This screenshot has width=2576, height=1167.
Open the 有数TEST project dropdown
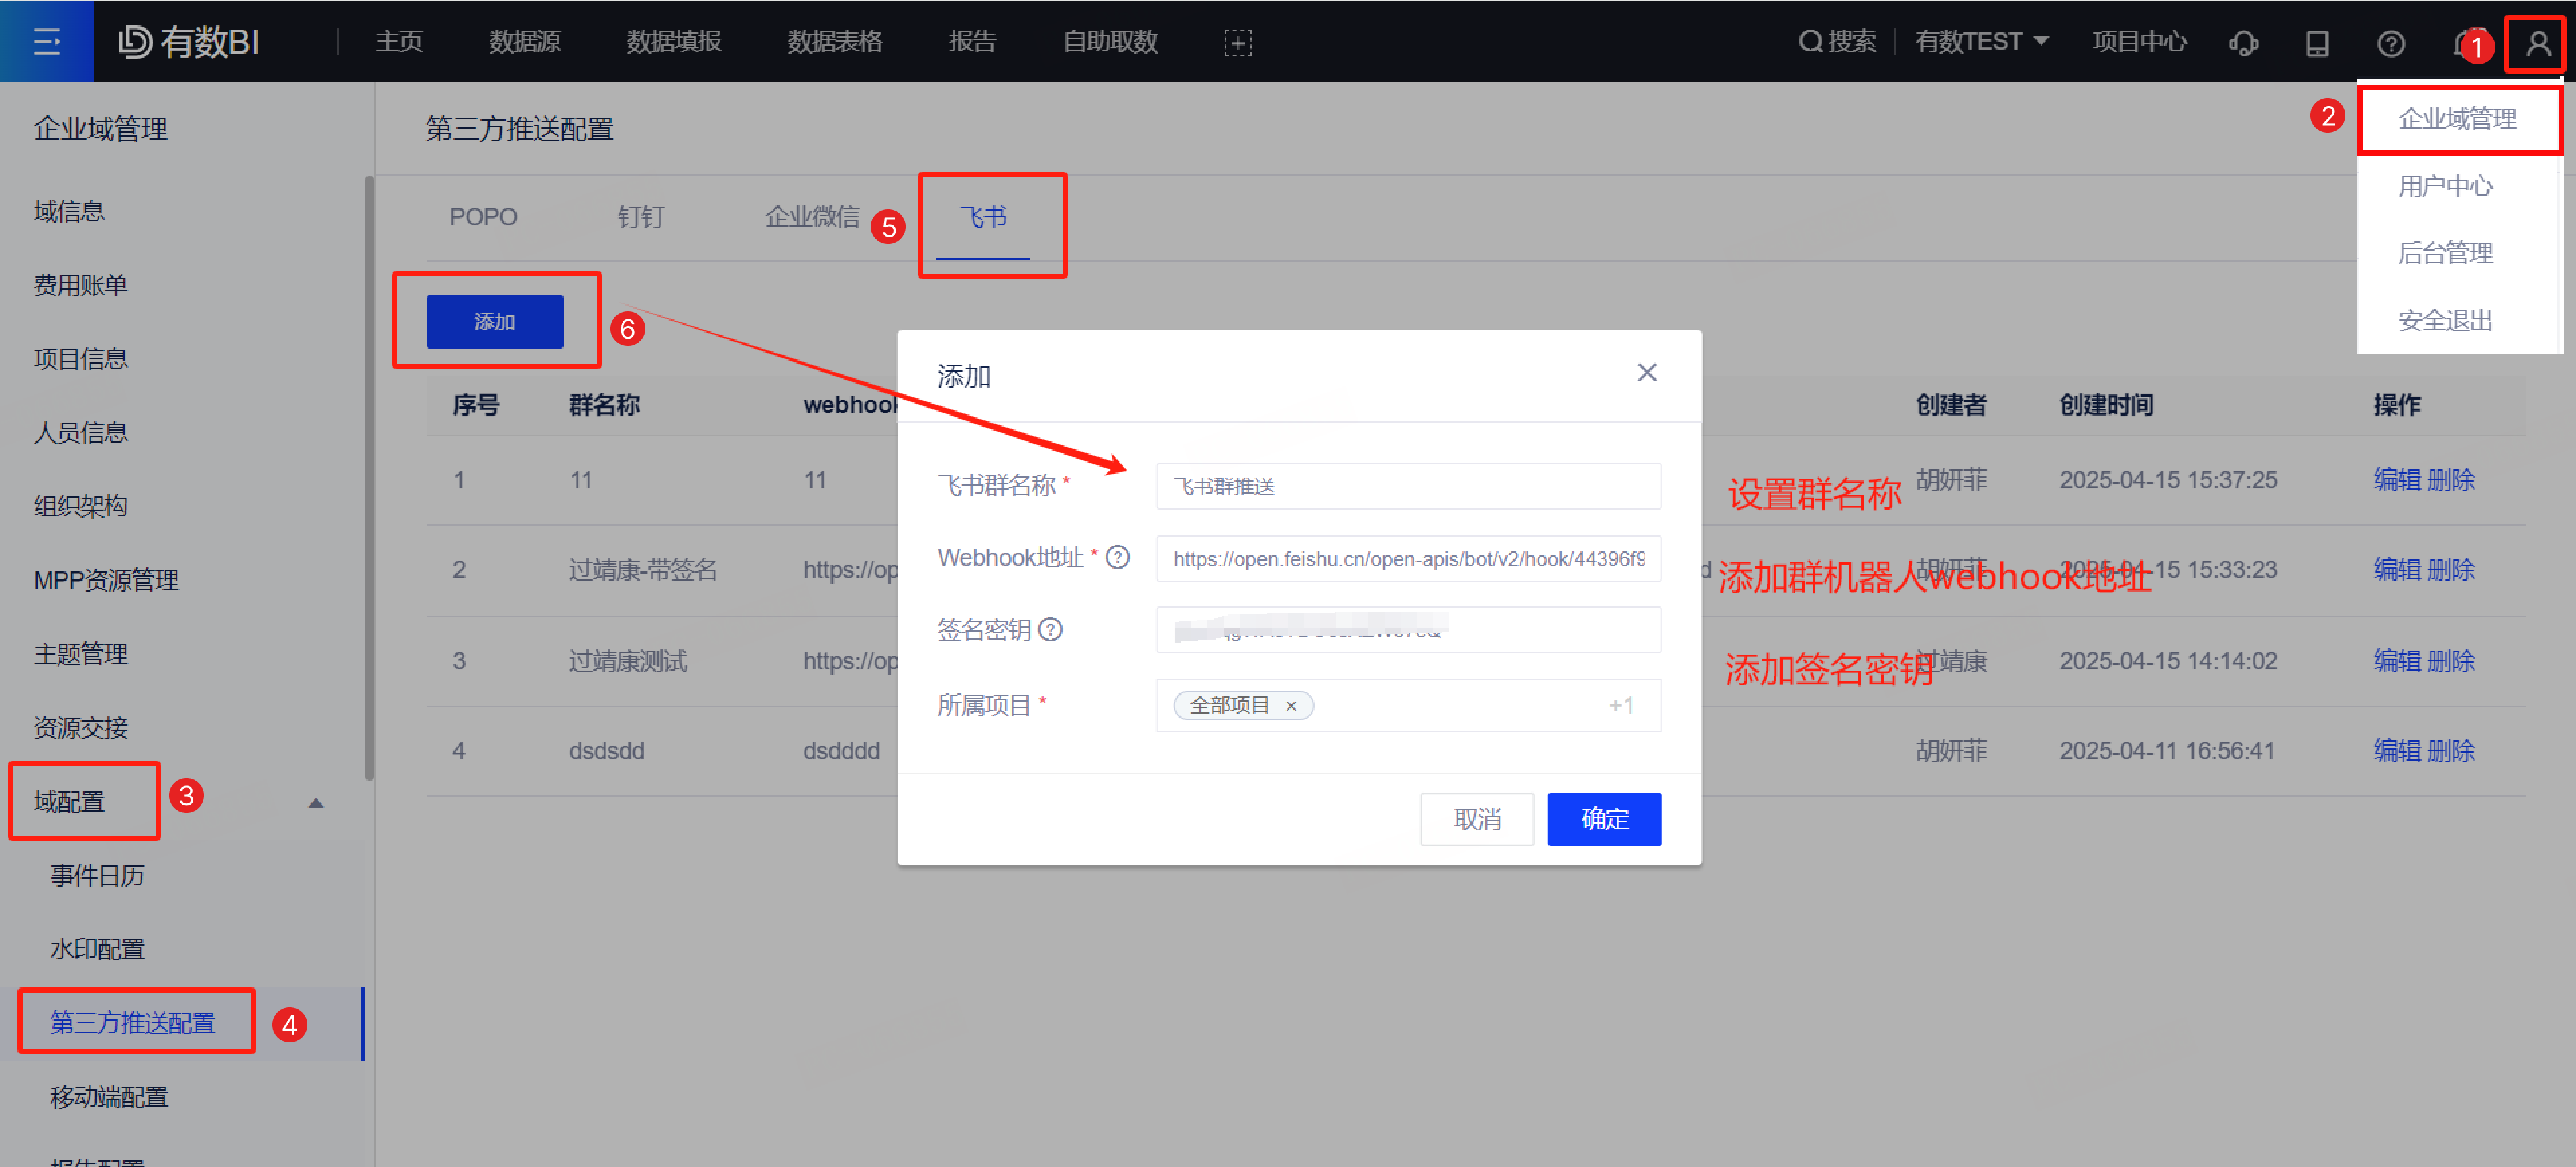tap(1981, 41)
